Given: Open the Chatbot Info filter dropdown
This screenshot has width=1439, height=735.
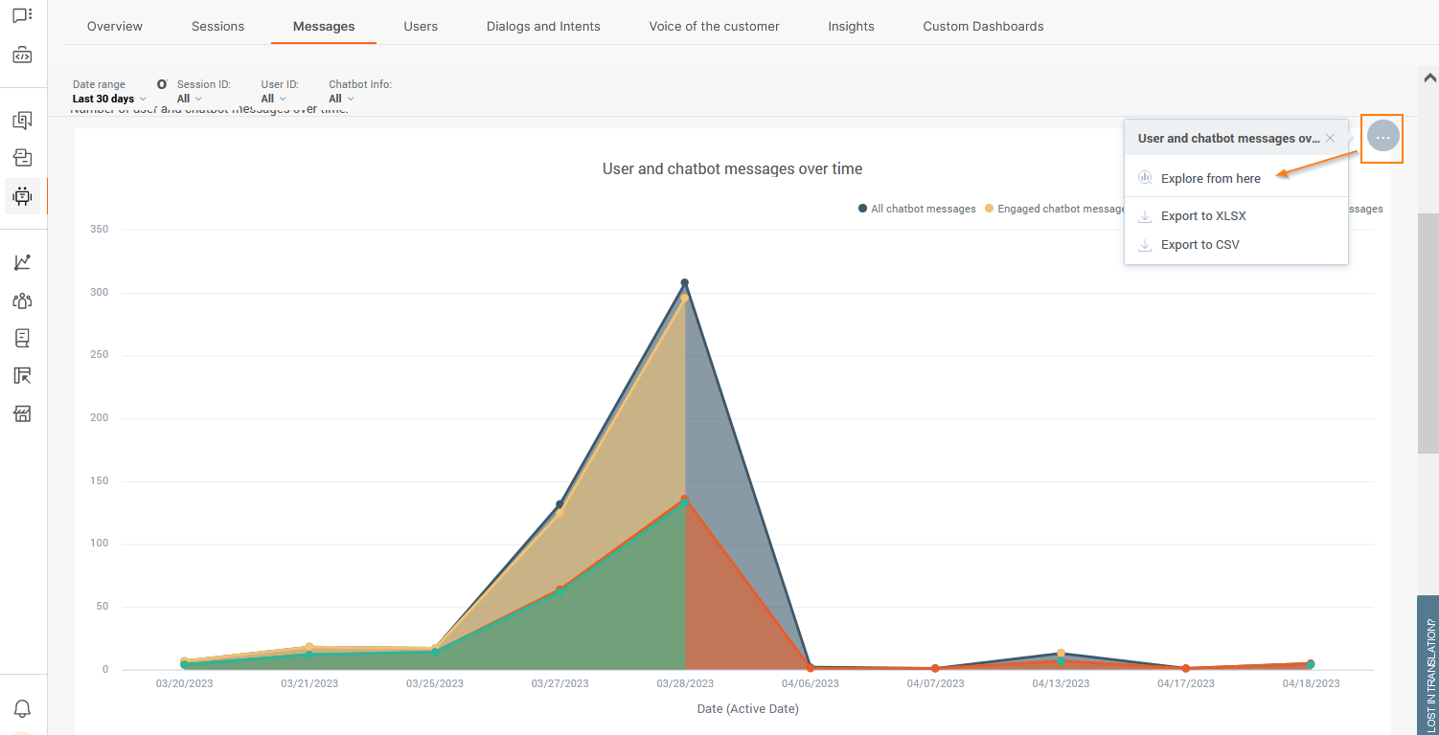Looking at the screenshot, I should (x=341, y=98).
